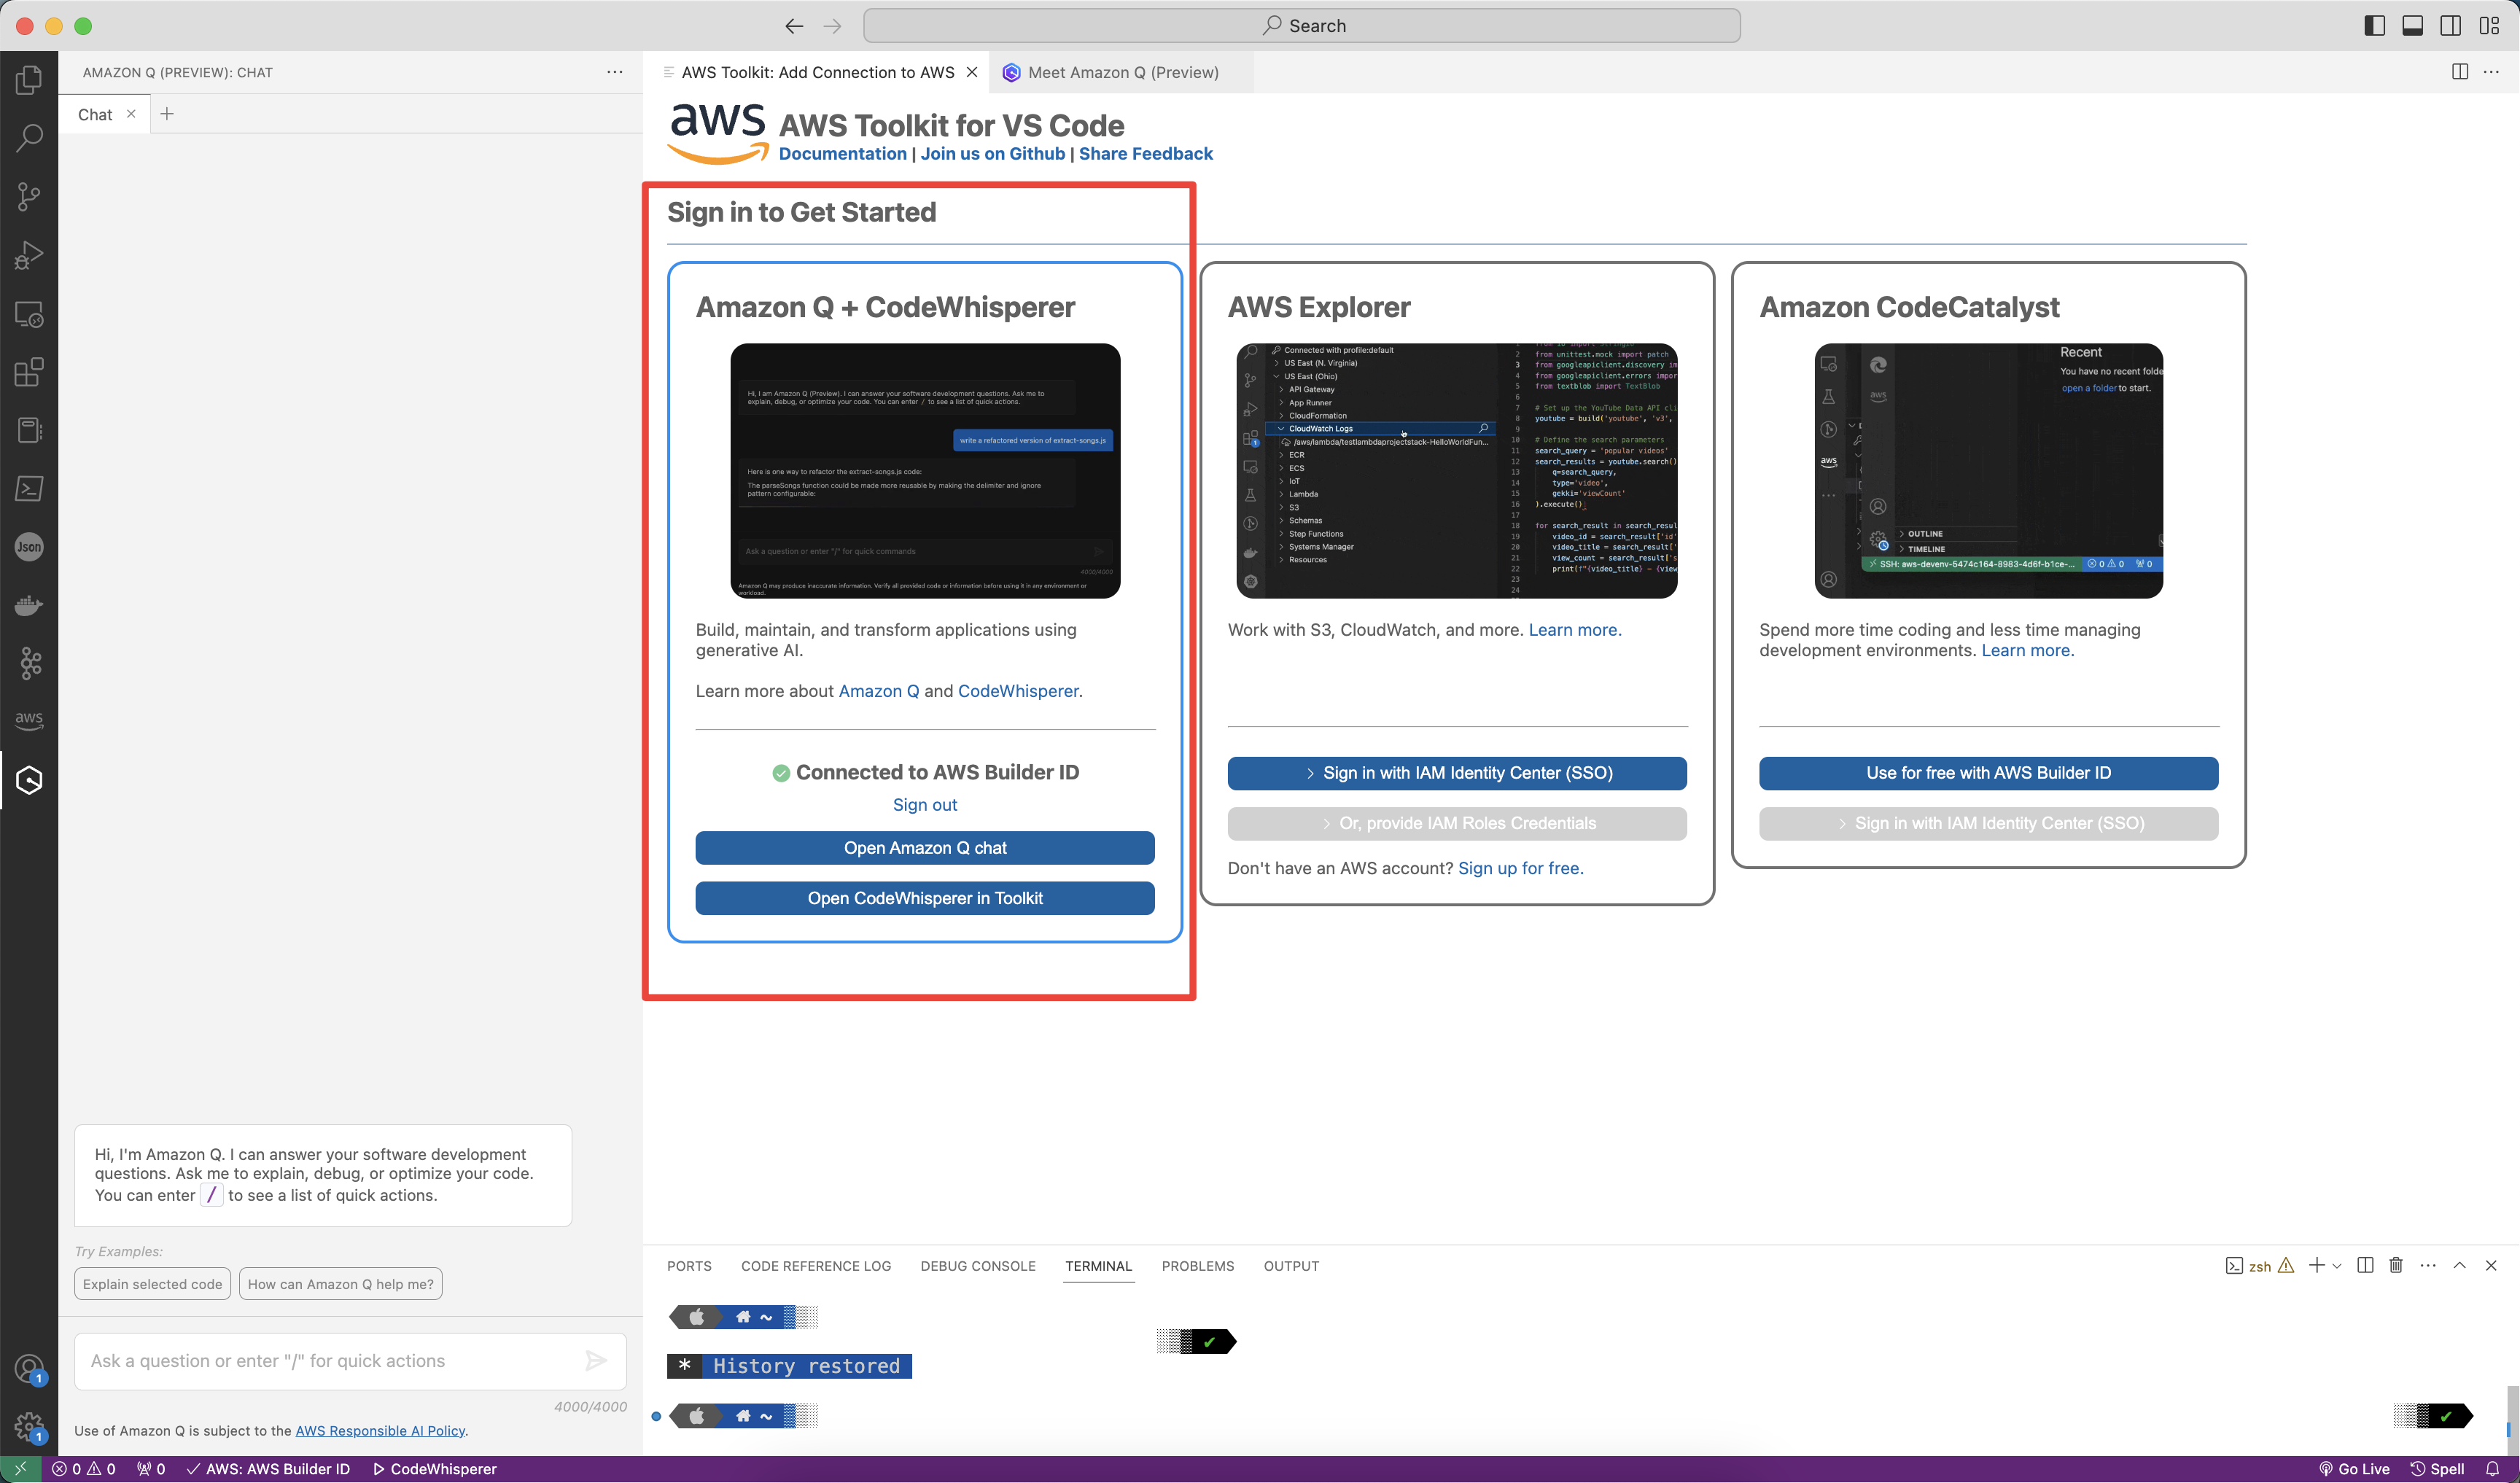Open the Accounts menu icon
This screenshot has width=2520, height=1483.
[x=29, y=1369]
